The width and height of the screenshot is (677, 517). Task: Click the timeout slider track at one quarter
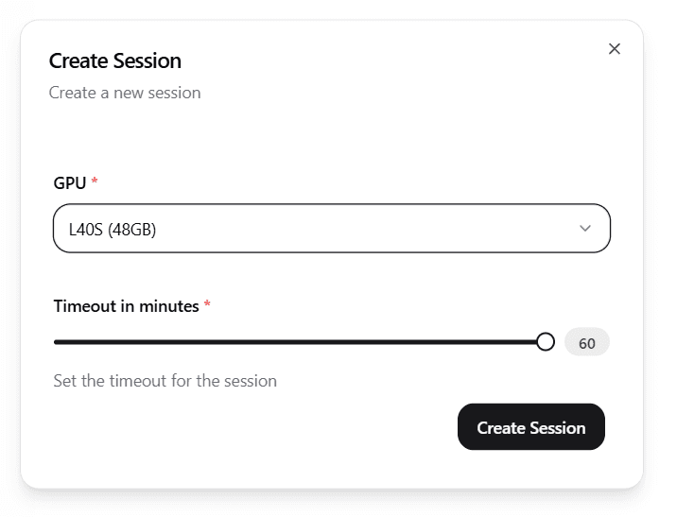(177, 342)
